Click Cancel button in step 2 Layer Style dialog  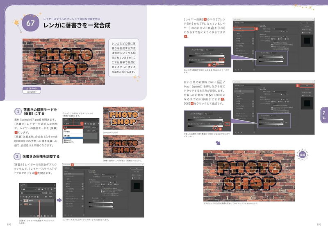pyautogui.click(x=137, y=172)
